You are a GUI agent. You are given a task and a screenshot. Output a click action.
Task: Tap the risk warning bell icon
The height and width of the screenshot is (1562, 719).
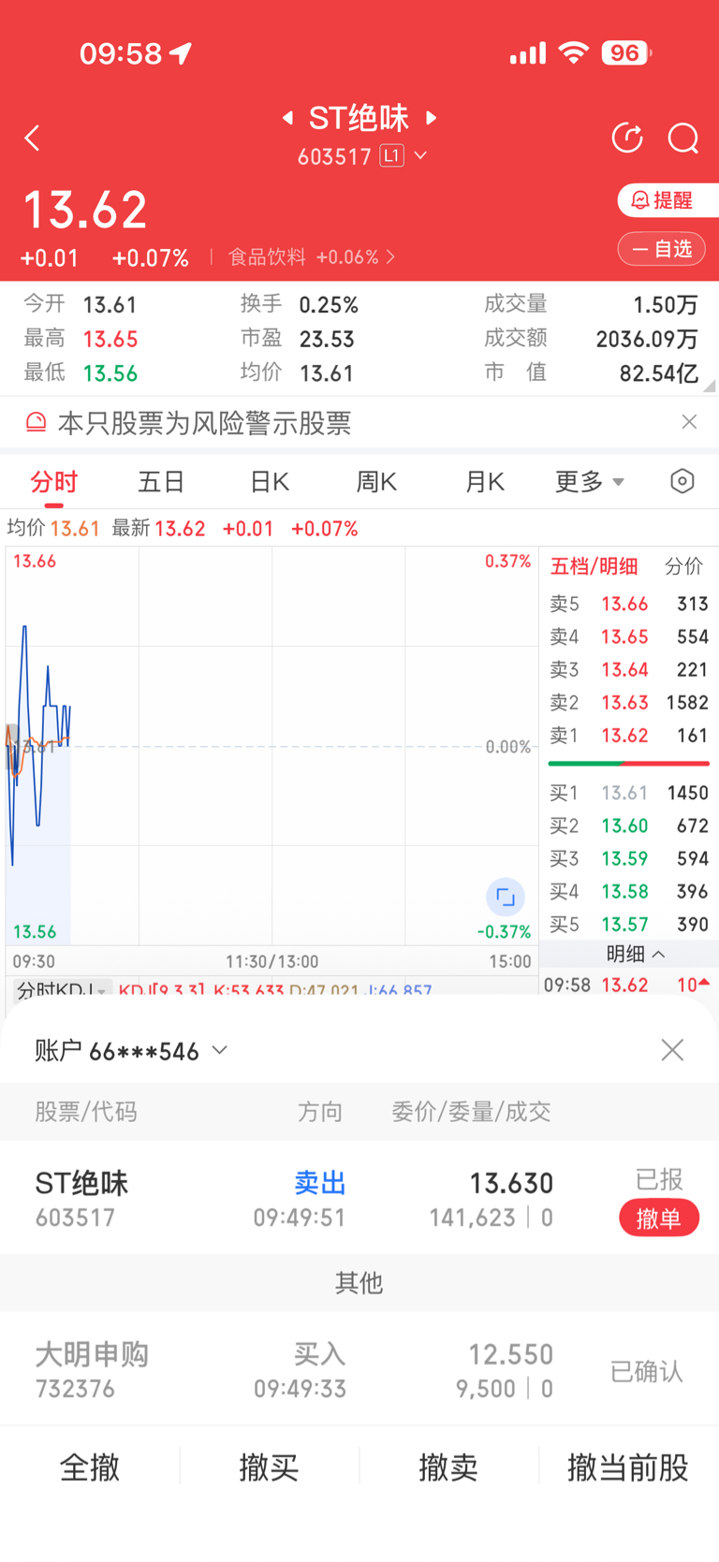[36, 423]
